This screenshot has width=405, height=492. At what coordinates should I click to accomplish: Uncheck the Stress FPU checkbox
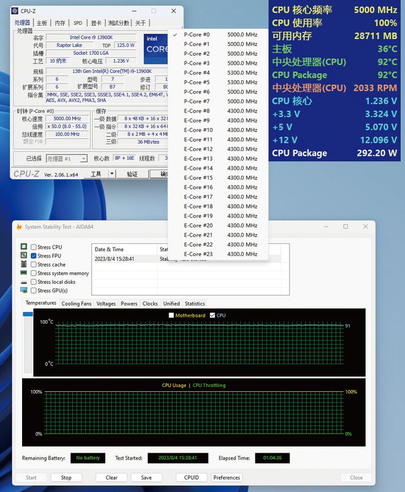click(x=34, y=256)
